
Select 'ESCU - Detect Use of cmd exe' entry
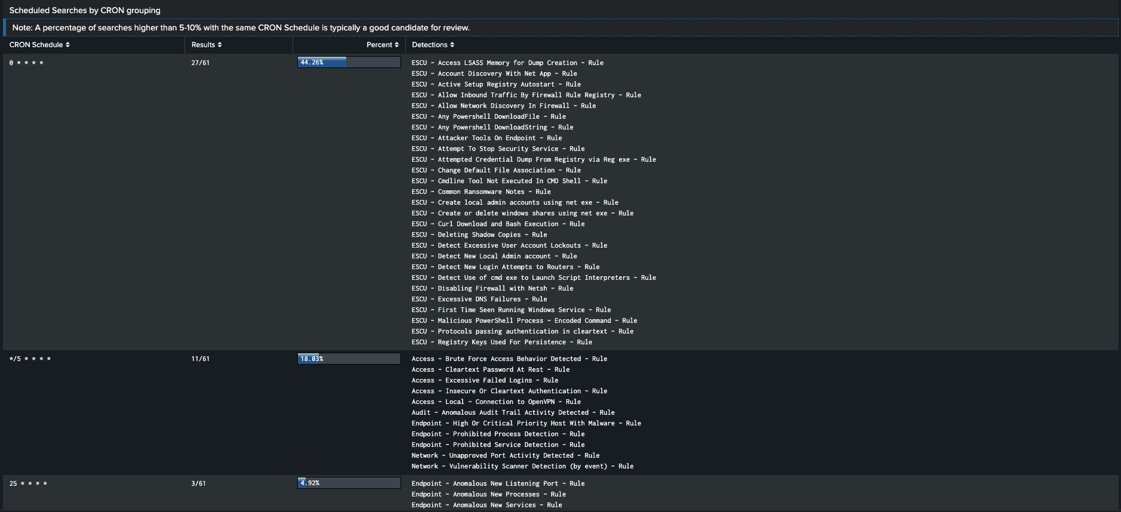534,277
